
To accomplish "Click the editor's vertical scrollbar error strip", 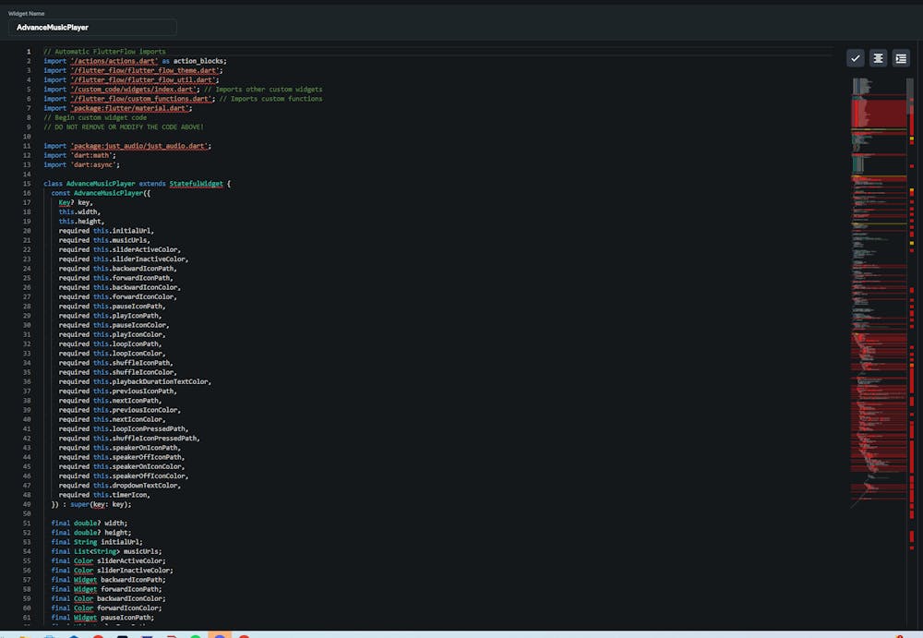I will pos(911,330).
